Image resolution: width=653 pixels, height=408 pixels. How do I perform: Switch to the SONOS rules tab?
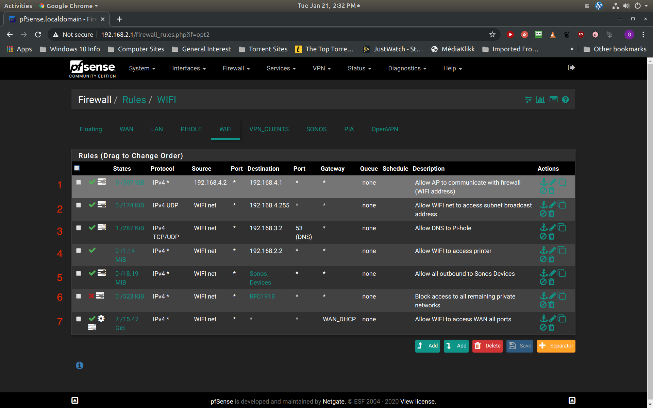[316, 129]
